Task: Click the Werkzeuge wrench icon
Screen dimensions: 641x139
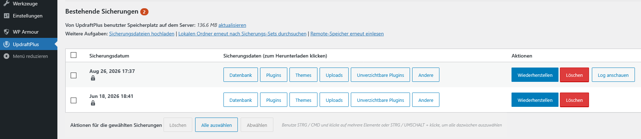Action: [6, 4]
